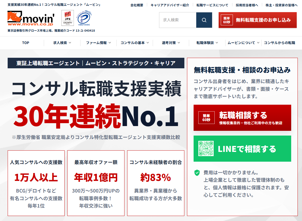Open the 会社概要 link
Viewport: 302px width, 221px height.
(137, 5)
